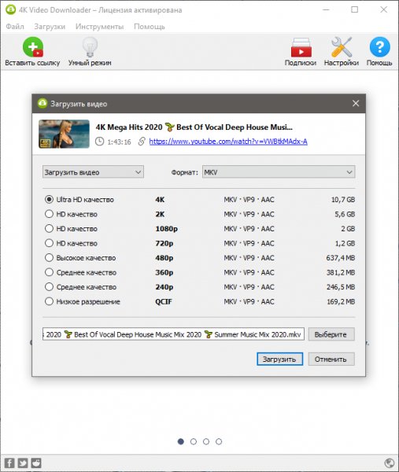Select Низкое разрешение QCIF option
The height and width of the screenshot is (472, 399).
[x=49, y=301]
